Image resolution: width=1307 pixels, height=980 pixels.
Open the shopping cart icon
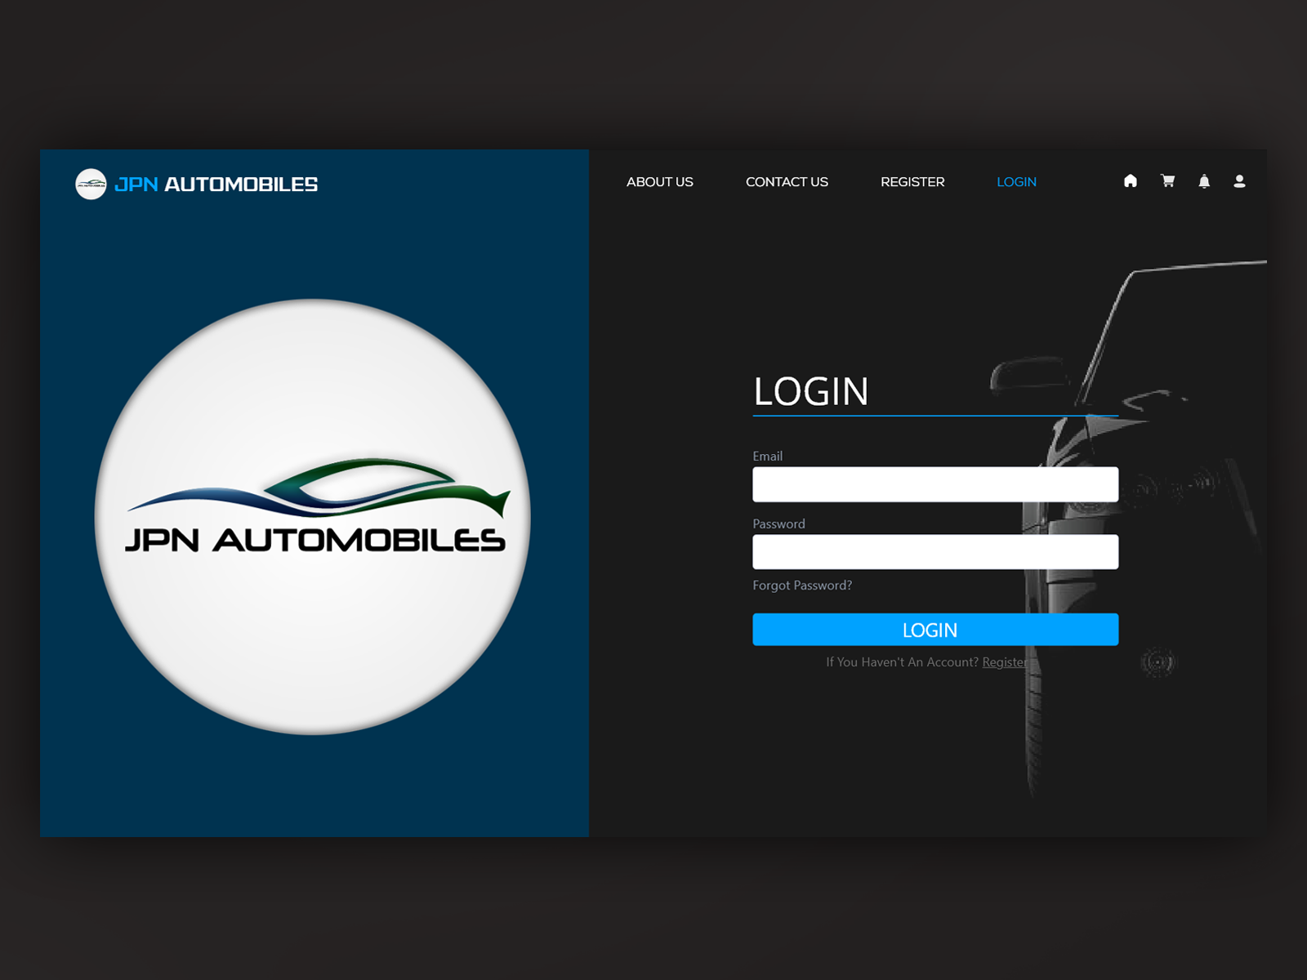coord(1167,181)
